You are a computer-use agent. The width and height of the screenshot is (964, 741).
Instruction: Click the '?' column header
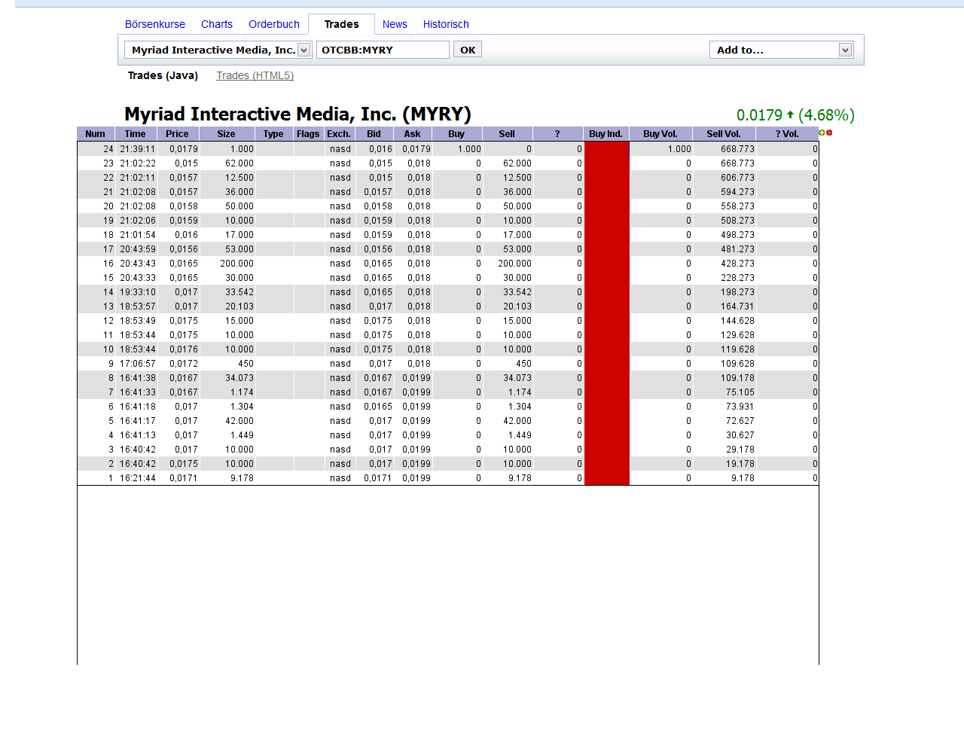[557, 134]
